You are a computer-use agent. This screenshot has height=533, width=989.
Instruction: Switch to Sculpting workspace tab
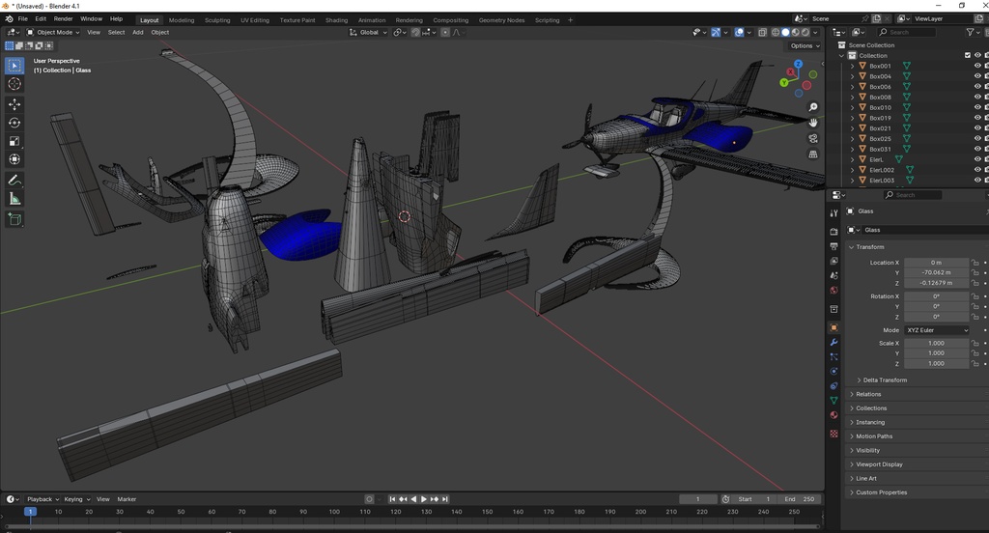(217, 20)
